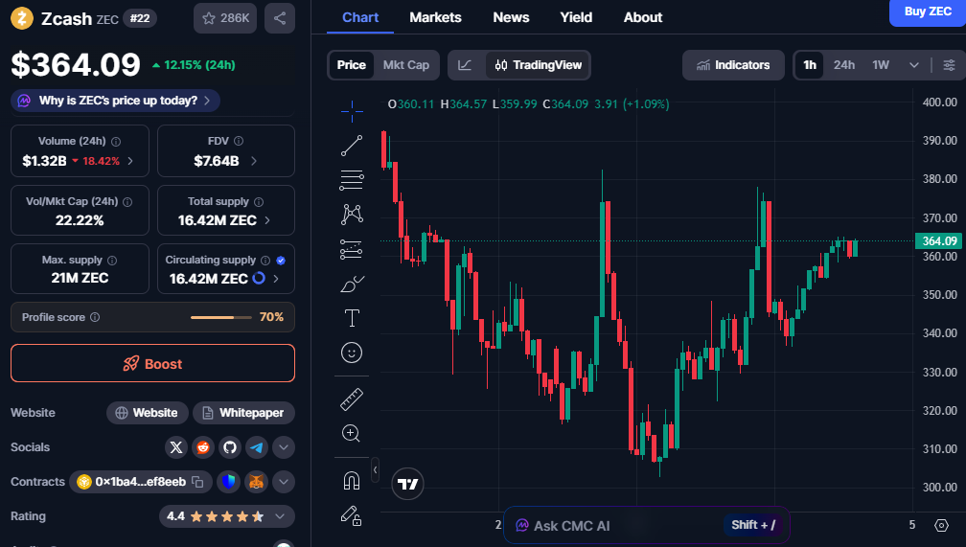This screenshot has height=547, width=966.
Task: Activate the ruler measure tool
Action: (x=352, y=399)
